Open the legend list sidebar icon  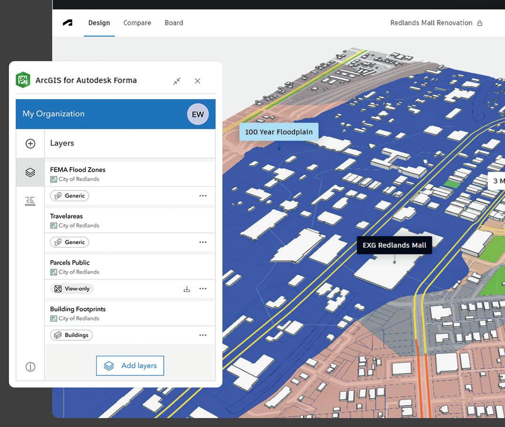[30, 201]
